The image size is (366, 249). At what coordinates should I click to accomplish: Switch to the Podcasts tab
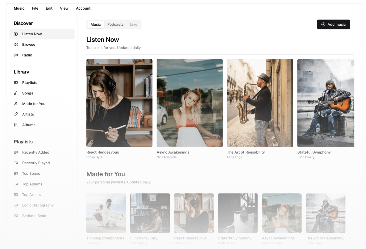116,25
